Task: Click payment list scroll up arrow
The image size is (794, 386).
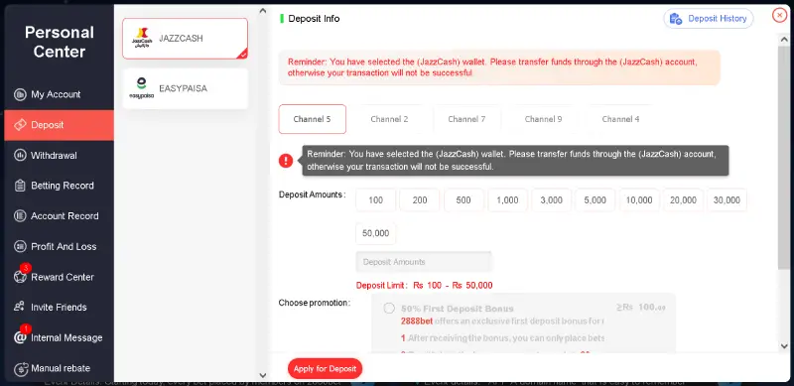Action: 262,11
